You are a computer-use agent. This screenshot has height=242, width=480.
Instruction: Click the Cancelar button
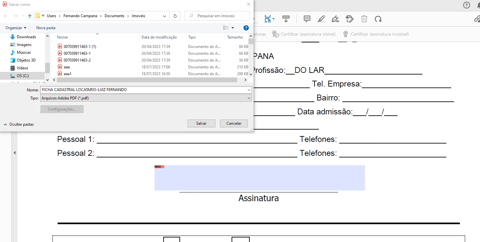[x=234, y=123]
